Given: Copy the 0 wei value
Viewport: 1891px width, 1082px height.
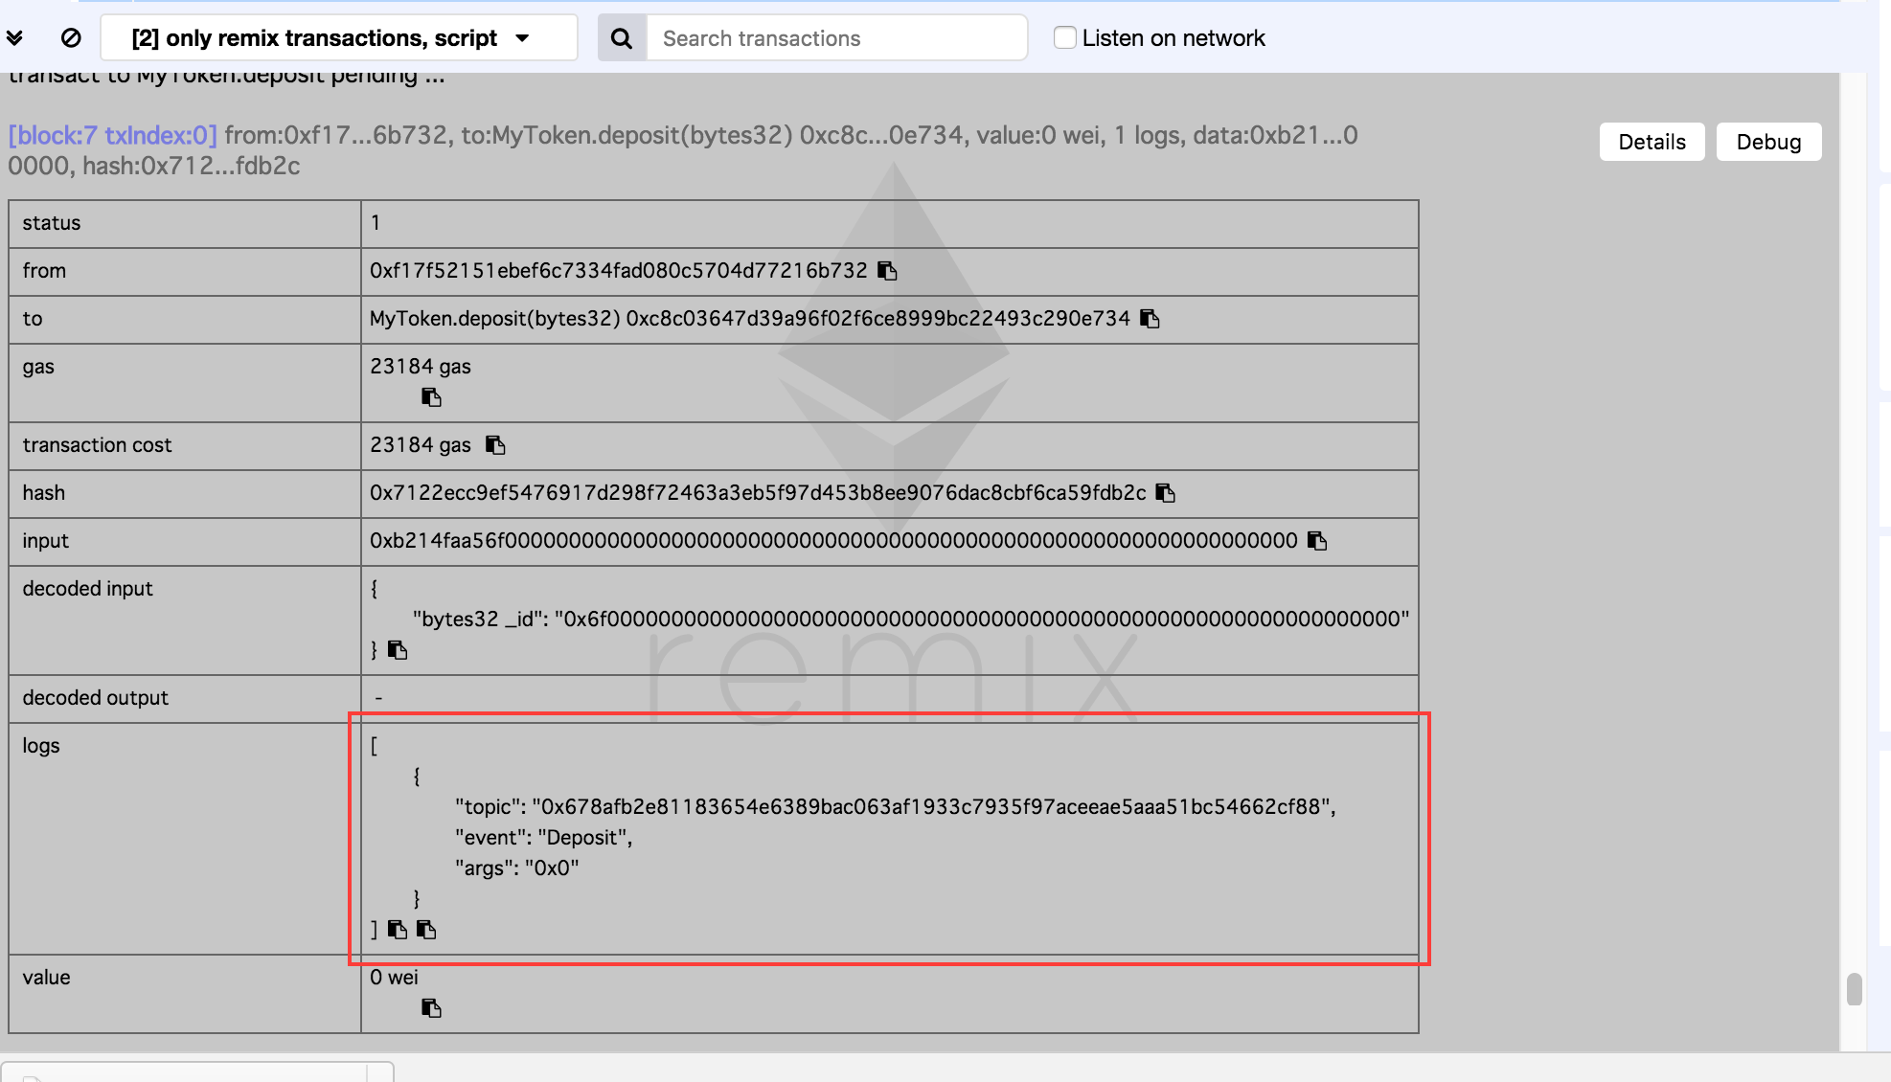Looking at the screenshot, I should [431, 1008].
